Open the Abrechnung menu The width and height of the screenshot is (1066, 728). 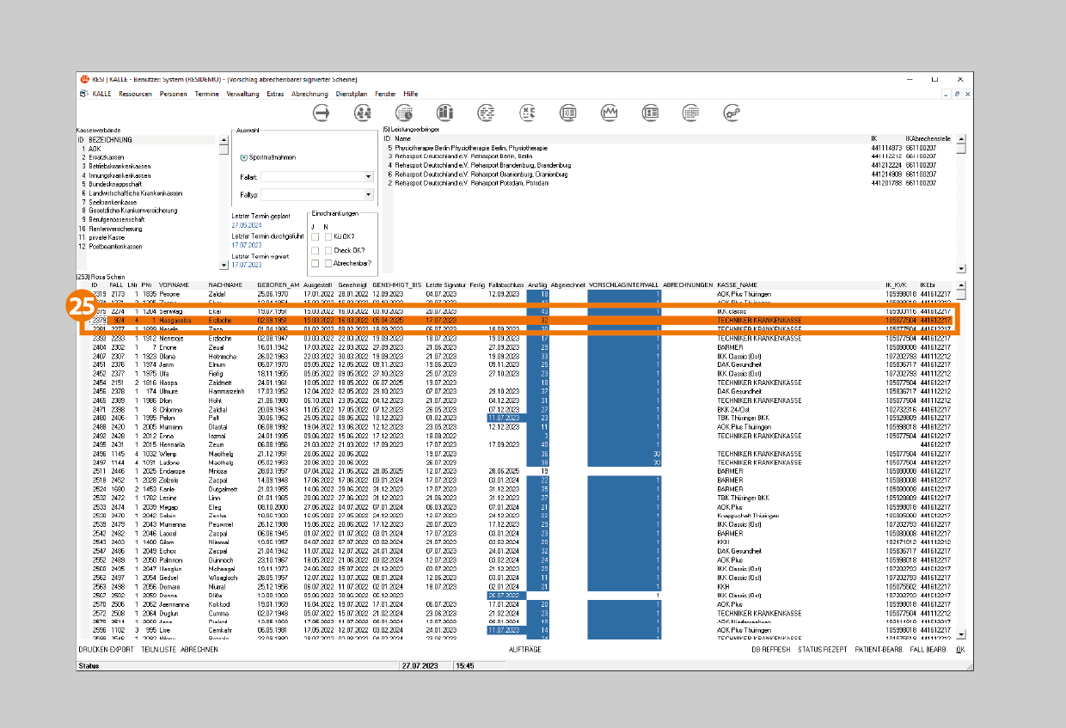[x=309, y=93]
